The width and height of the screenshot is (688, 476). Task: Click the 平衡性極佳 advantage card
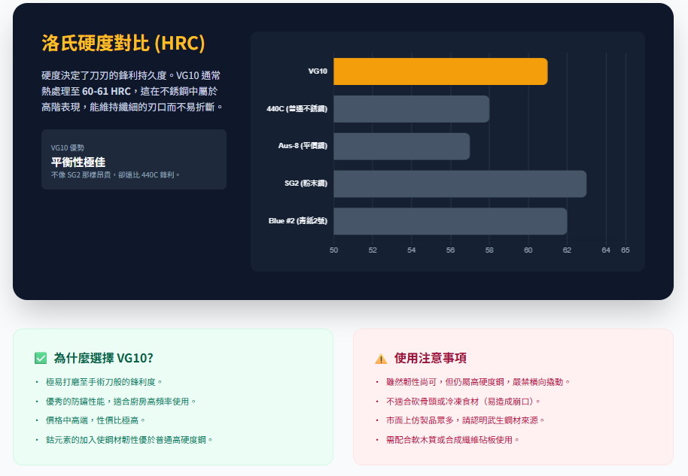(134, 159)
